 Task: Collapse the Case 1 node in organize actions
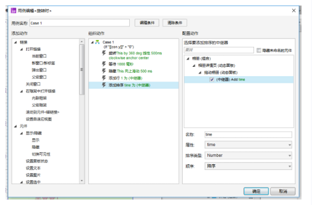tap(92, 42)
